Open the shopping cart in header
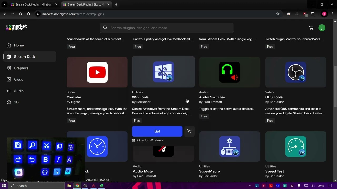 click(x=311, y=28)
